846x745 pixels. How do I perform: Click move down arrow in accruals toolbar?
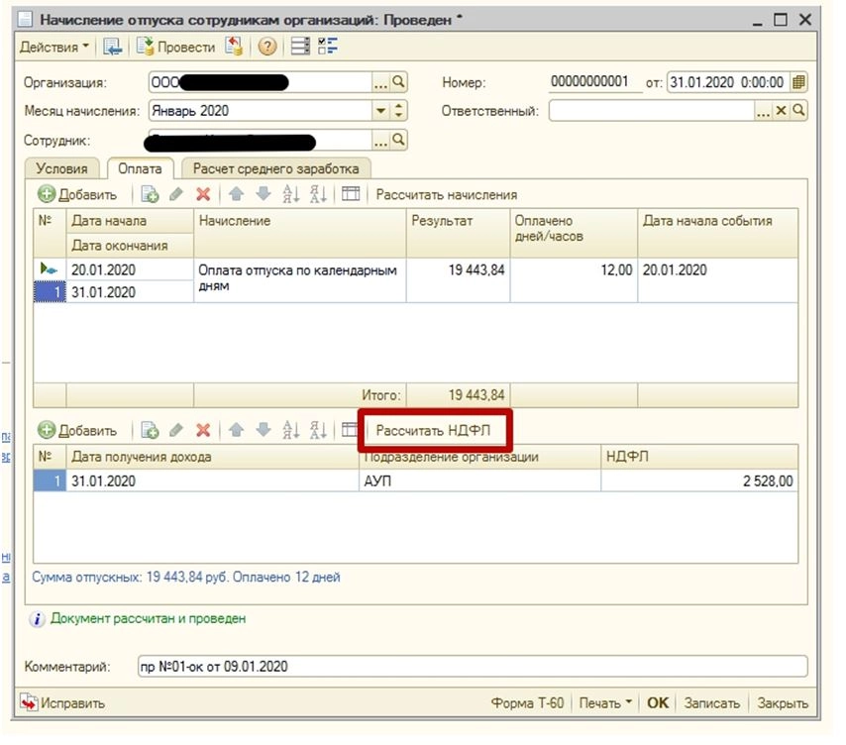click(x=263, y=193)
